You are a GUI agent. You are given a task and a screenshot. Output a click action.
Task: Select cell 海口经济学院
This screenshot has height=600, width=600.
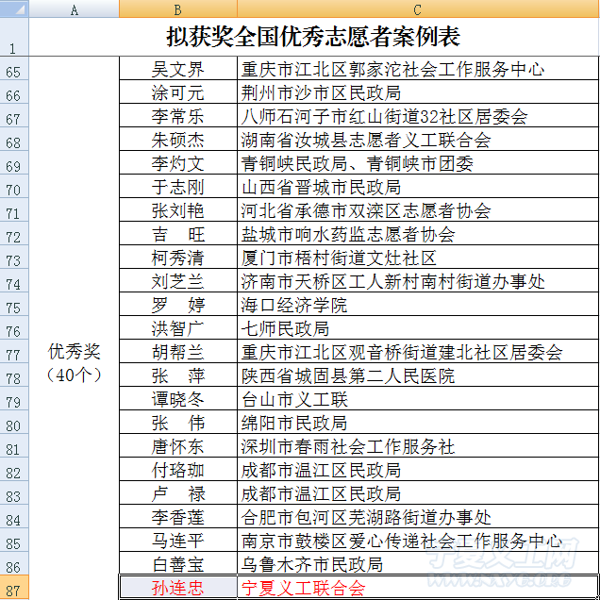click(x=418, y=304)
